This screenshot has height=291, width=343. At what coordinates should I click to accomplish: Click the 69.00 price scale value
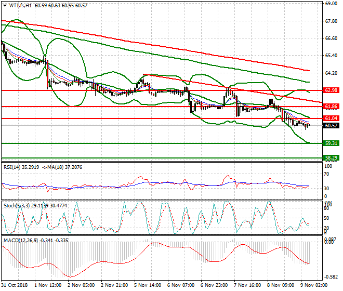pos(331,4)
